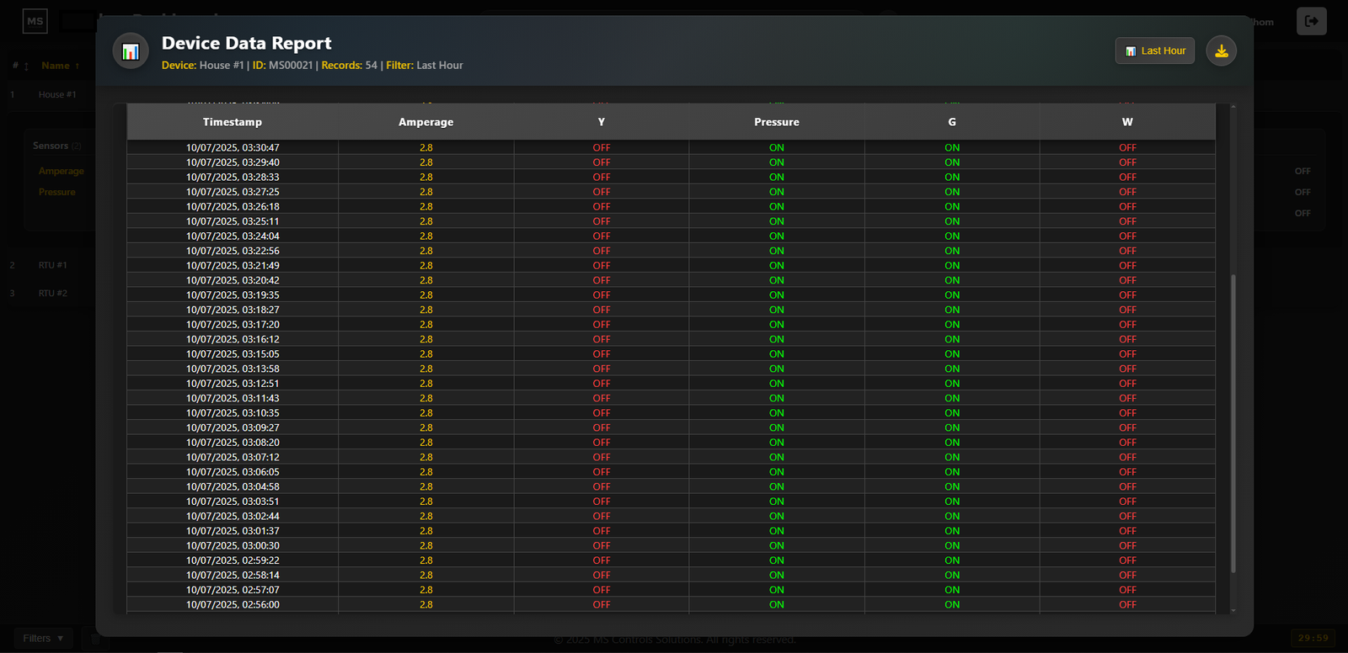Click the timestamp 10/07/2025, 02:59:22

point(233,560)
